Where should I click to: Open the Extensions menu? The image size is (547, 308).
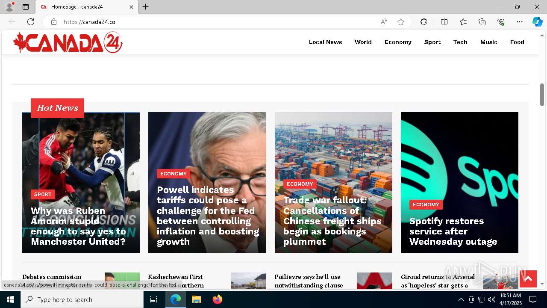click(x=423, y=22)
